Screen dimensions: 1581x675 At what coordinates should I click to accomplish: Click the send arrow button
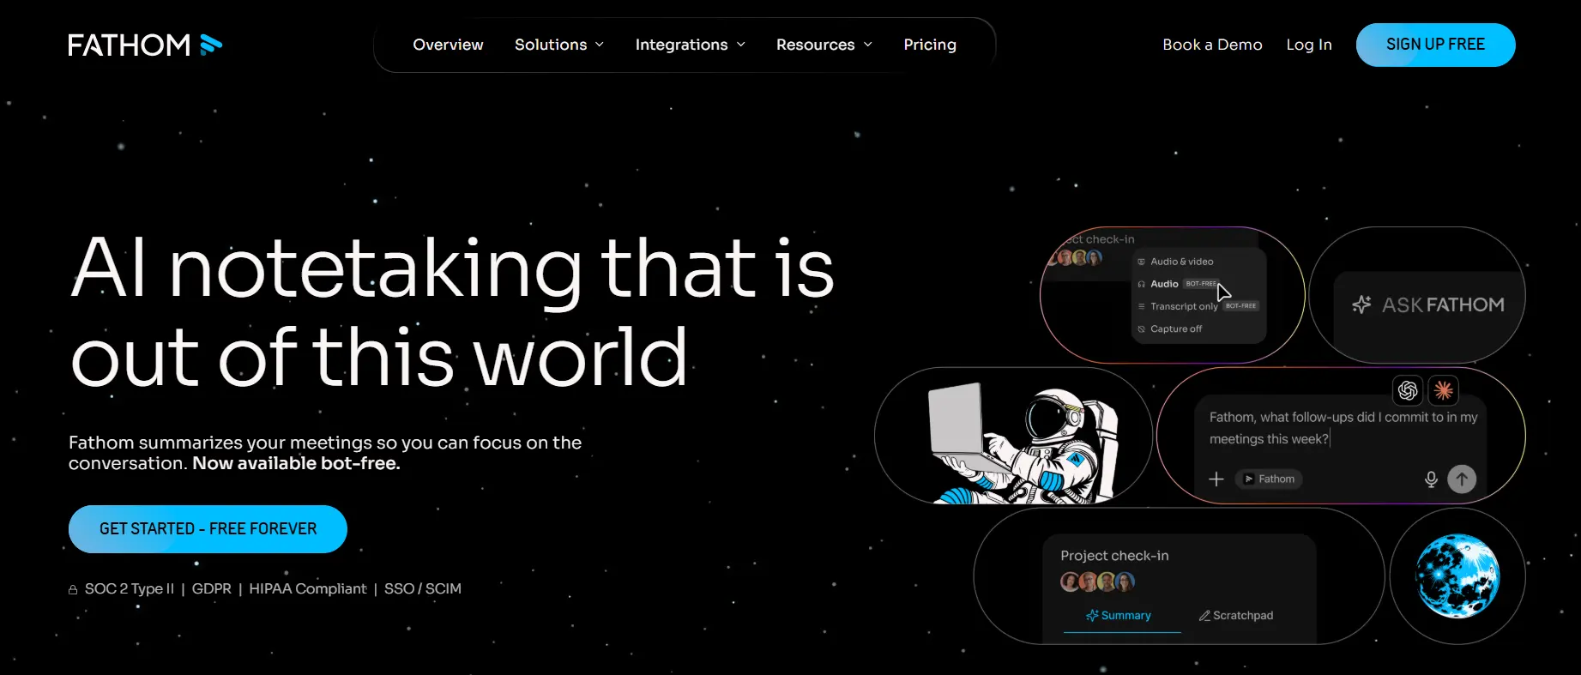point(1462,479)
